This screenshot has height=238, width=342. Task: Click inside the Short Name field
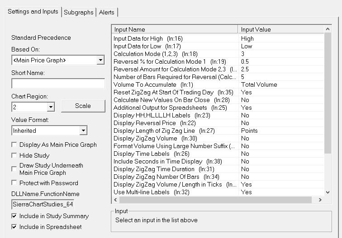click(x=58, y=84)
